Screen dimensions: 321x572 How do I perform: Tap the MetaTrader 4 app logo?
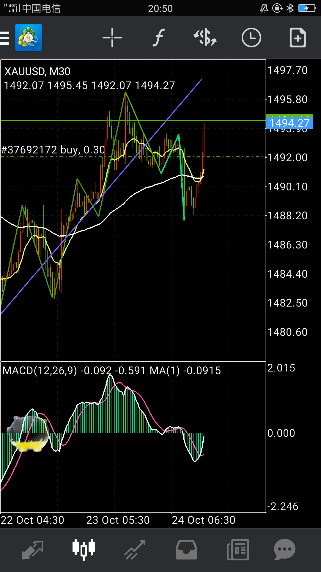tap(29, 38)
